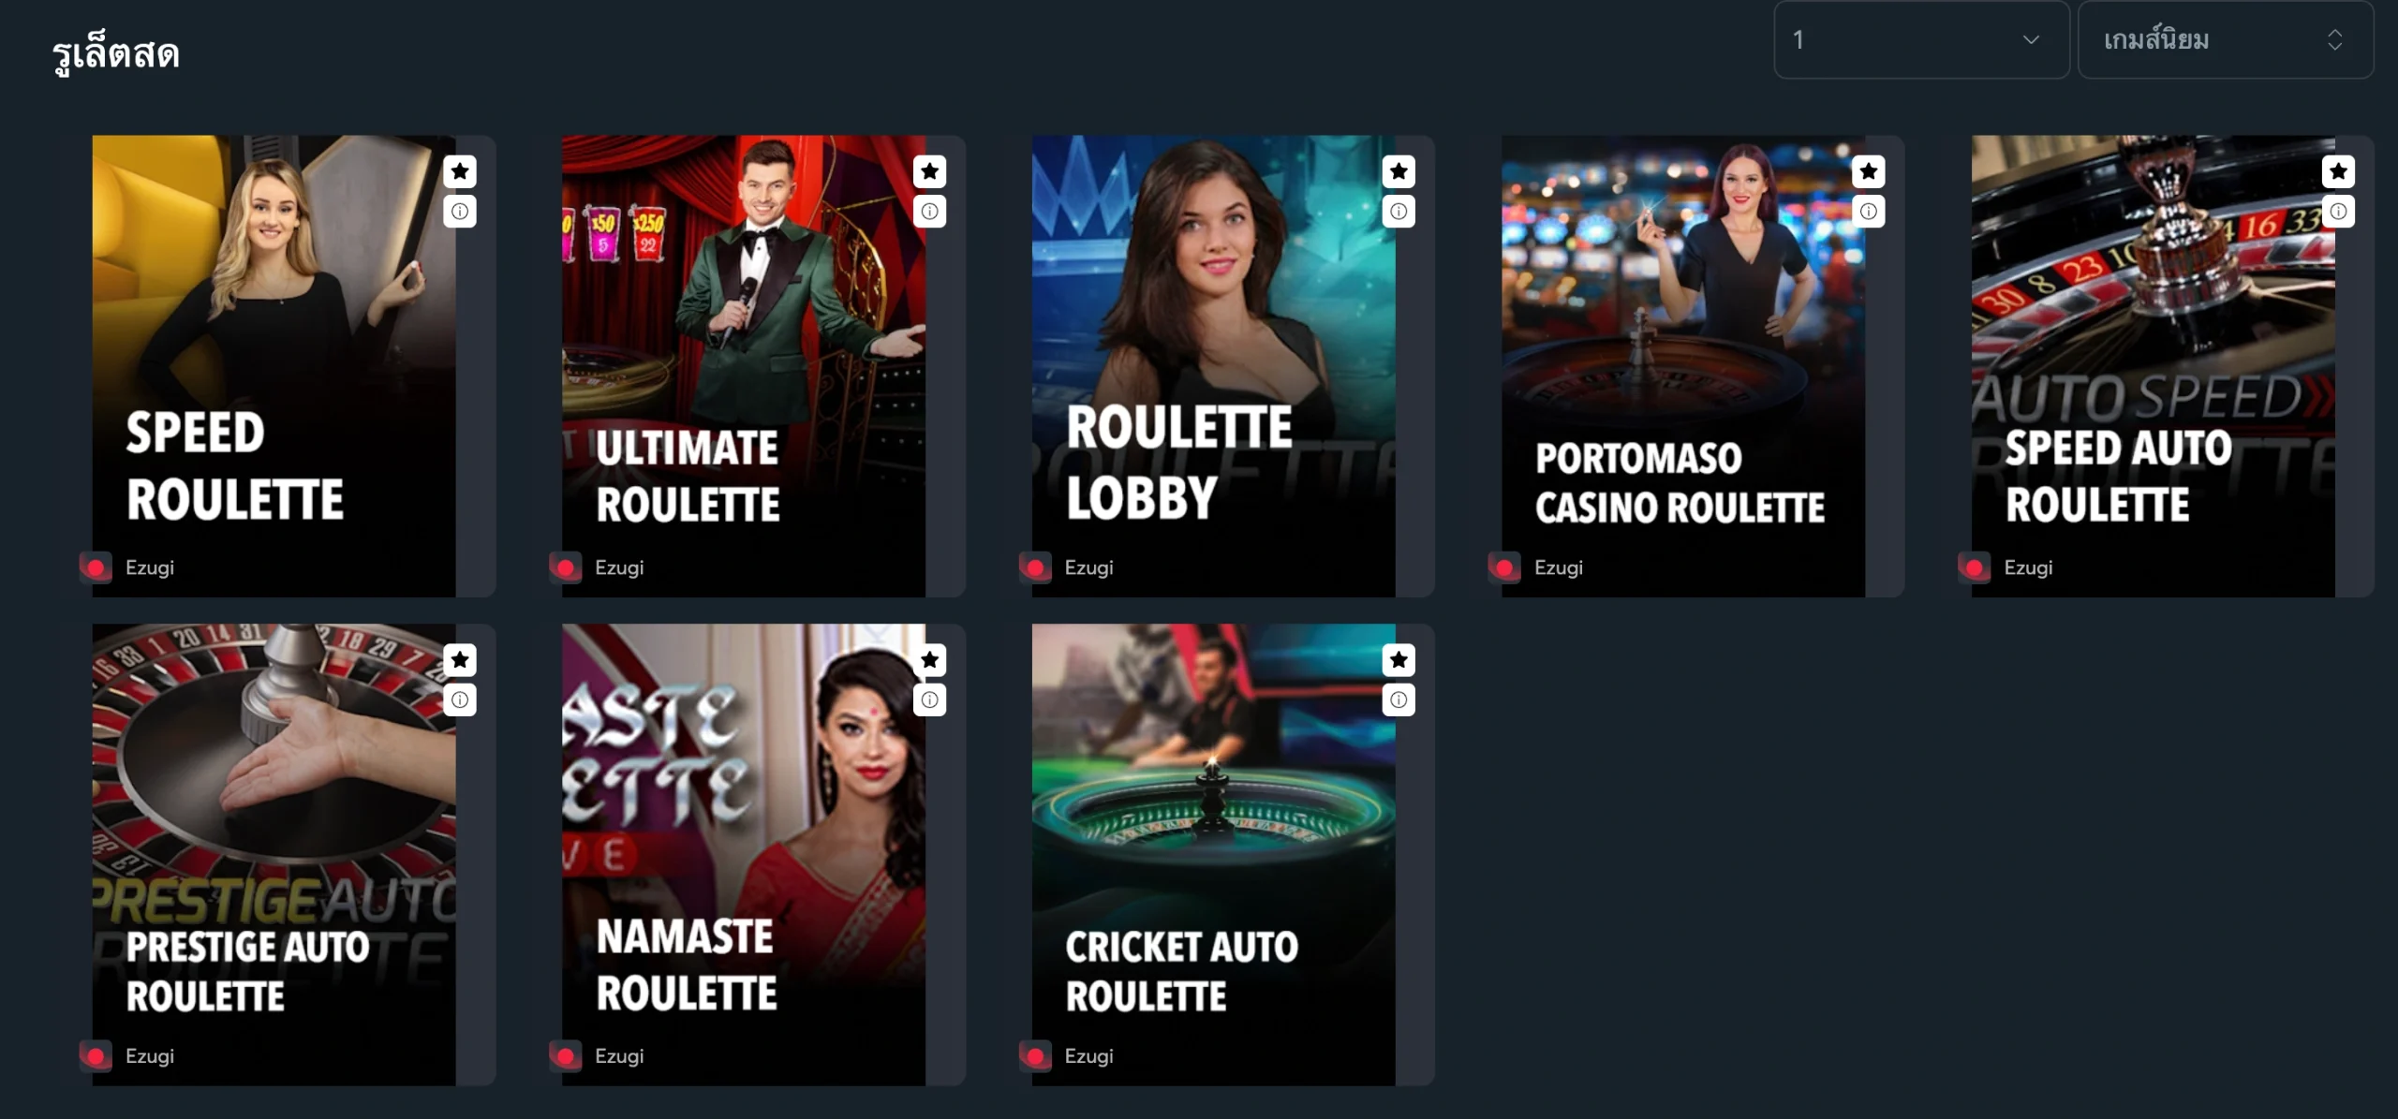Show info for Ultimate Roulette game
The image size is (2398, 1119).
[929, 212]
